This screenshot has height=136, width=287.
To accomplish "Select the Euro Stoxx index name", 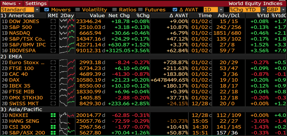I will point(27,63).
